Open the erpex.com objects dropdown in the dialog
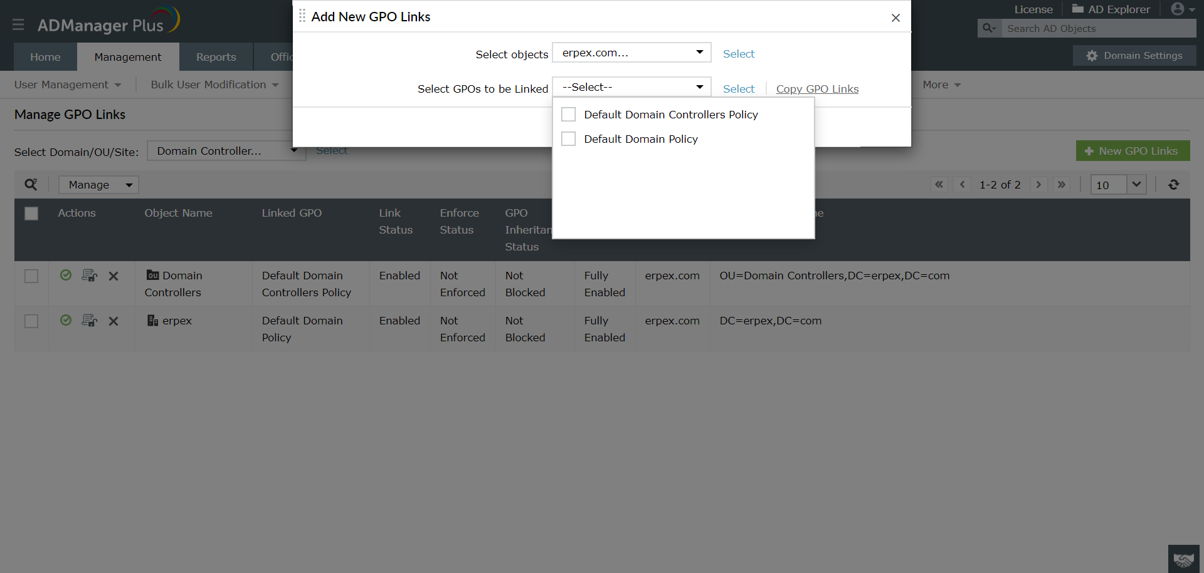Image resolution: width=1204 pixels, height=573 pixels. point(631,53)
